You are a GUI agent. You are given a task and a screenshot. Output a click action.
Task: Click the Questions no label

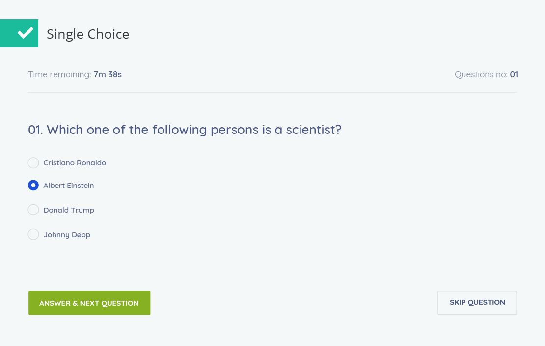tap(481, 75)
